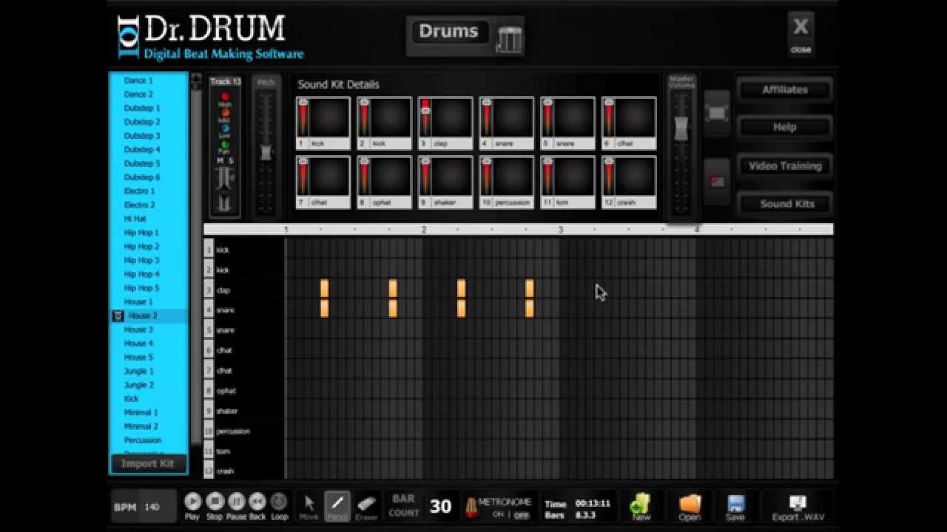
Task: Click the first clap note in grid
Action: [x=324, y=288]
